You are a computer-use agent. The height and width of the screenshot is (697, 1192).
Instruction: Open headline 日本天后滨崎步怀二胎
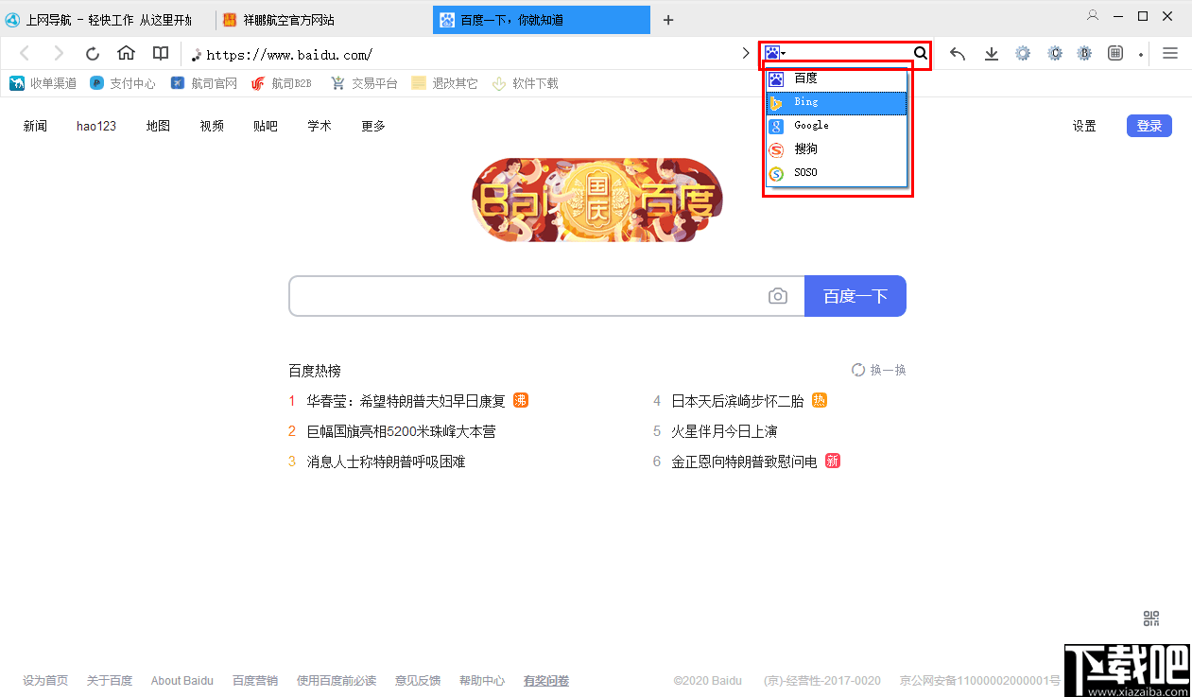click(x=737, y=401)
